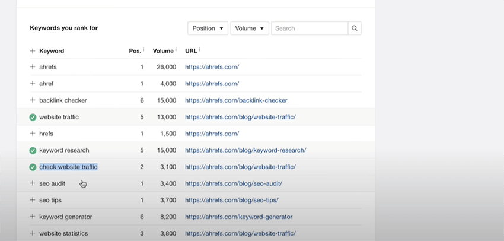The width and height of the screenshot is (504, 241).
Task: Add 'backlink checker' keyword plus icon
Action: [32, 100]
